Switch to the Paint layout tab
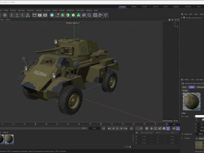The width and height of the screenshot is (204, 153). point(166,6)
